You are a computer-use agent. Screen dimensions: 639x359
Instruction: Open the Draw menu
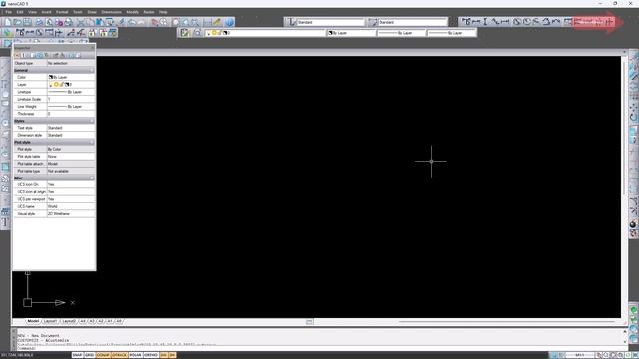92,12
